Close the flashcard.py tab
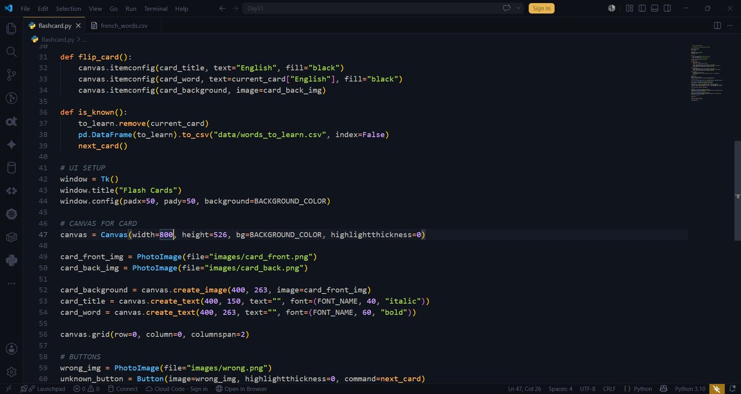 pos(78,25)
